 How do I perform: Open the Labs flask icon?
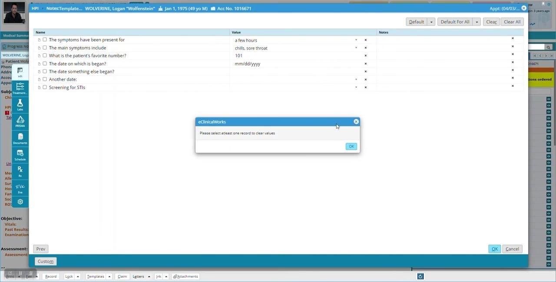pyautogui.click(x=20, y=105)
